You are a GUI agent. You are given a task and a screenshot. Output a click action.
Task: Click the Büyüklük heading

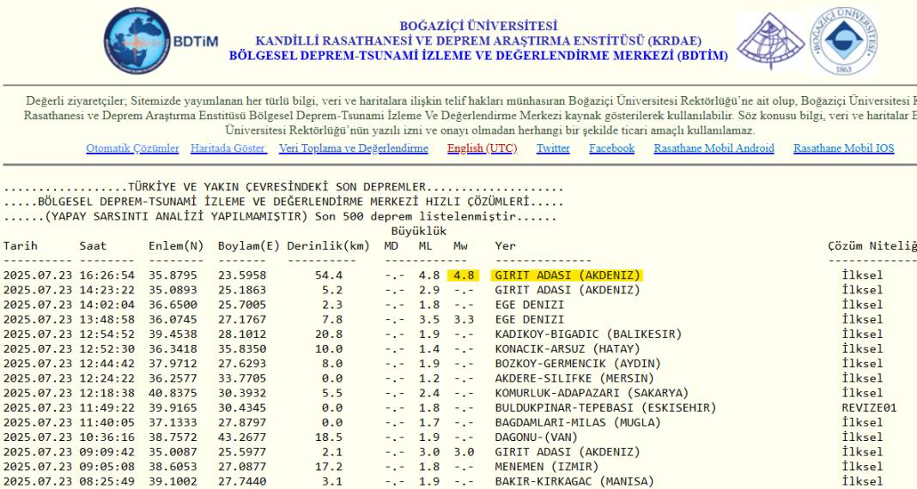(x=419, y=232)
